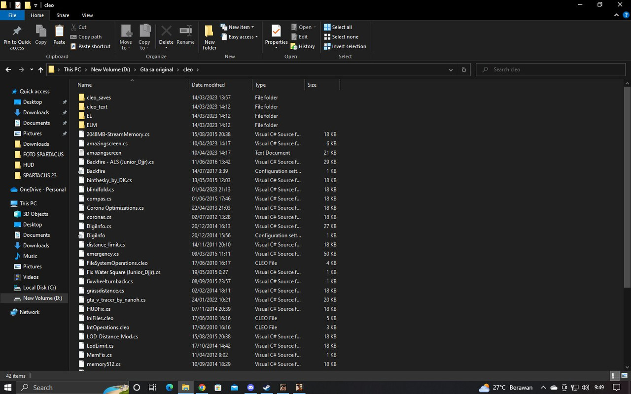Click Copy path in the Clipboard group

pos(86,37)
